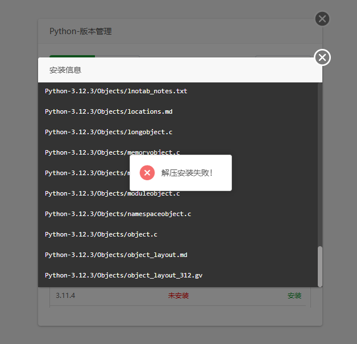
Task: Click the 解压安装失败! message text
Action: 187,173
